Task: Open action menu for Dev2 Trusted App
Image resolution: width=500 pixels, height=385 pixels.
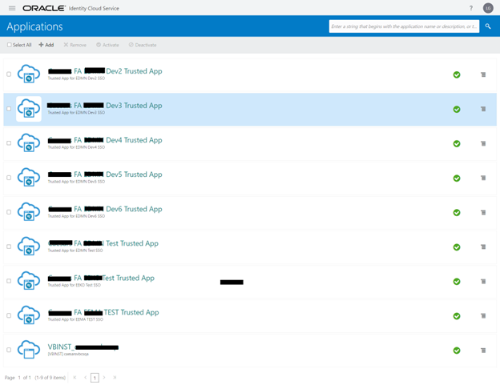Action: 483,74
